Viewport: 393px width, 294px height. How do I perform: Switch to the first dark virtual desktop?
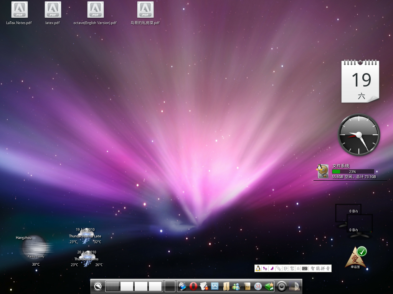click(112, 286)
